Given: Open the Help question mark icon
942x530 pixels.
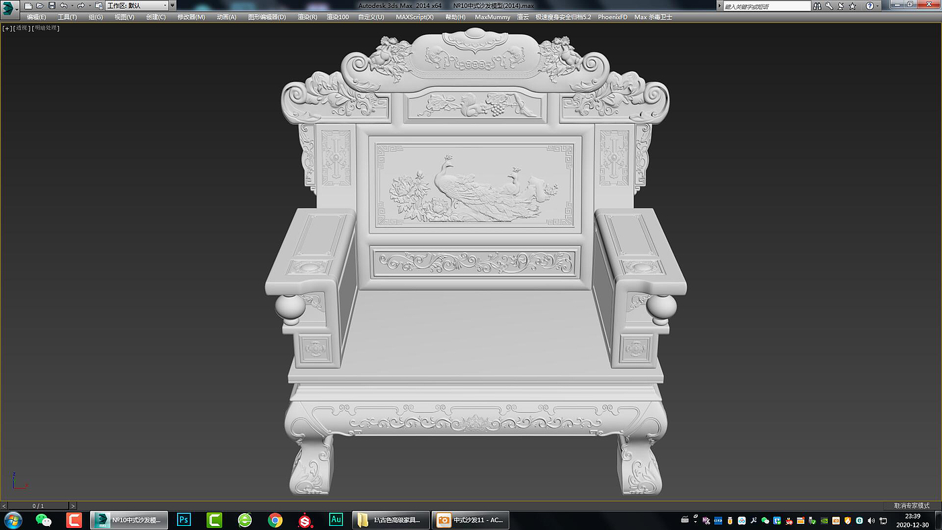Looking at the screenshot, I should pos(869,5).
